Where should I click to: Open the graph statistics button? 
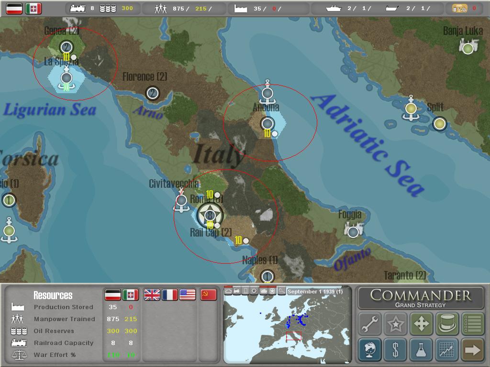[x=447, y=349]
